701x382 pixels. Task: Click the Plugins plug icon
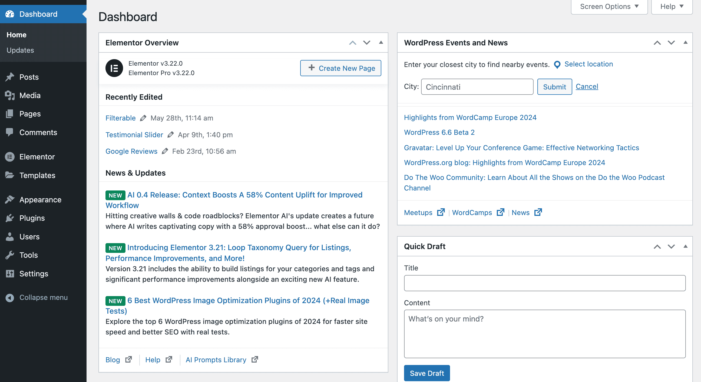(x=10, y=218)
